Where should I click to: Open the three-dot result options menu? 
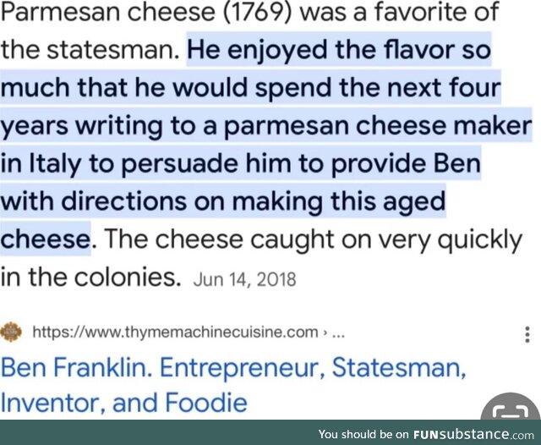[x=527, y=334]
